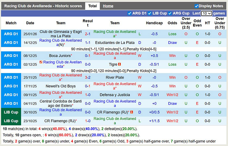Image resolution: width=228 pixels, height=146 pixels.
Task: Open Newell's Old Boys team link
Action: click(x=61, y=86)
